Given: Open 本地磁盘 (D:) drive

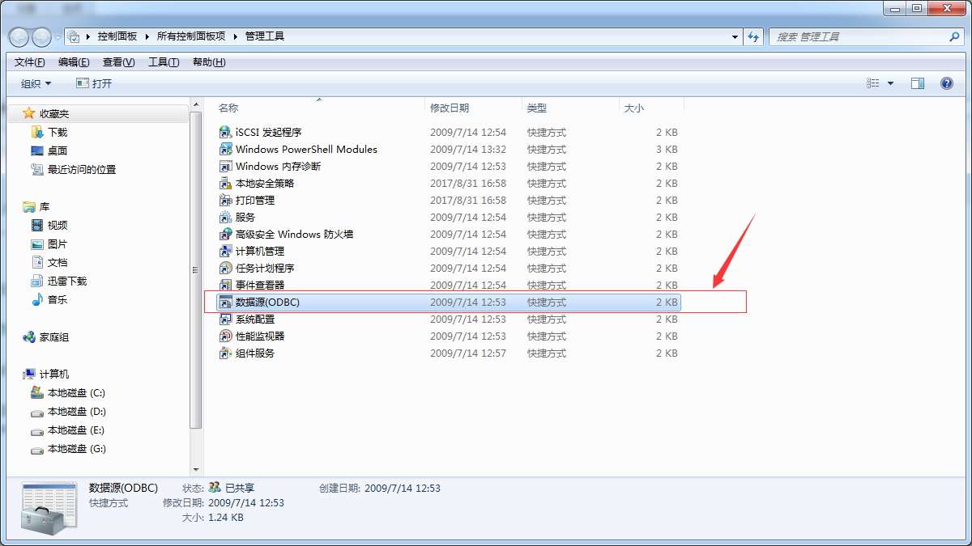Looking at the screenshot, I should (x=68, y=411).
